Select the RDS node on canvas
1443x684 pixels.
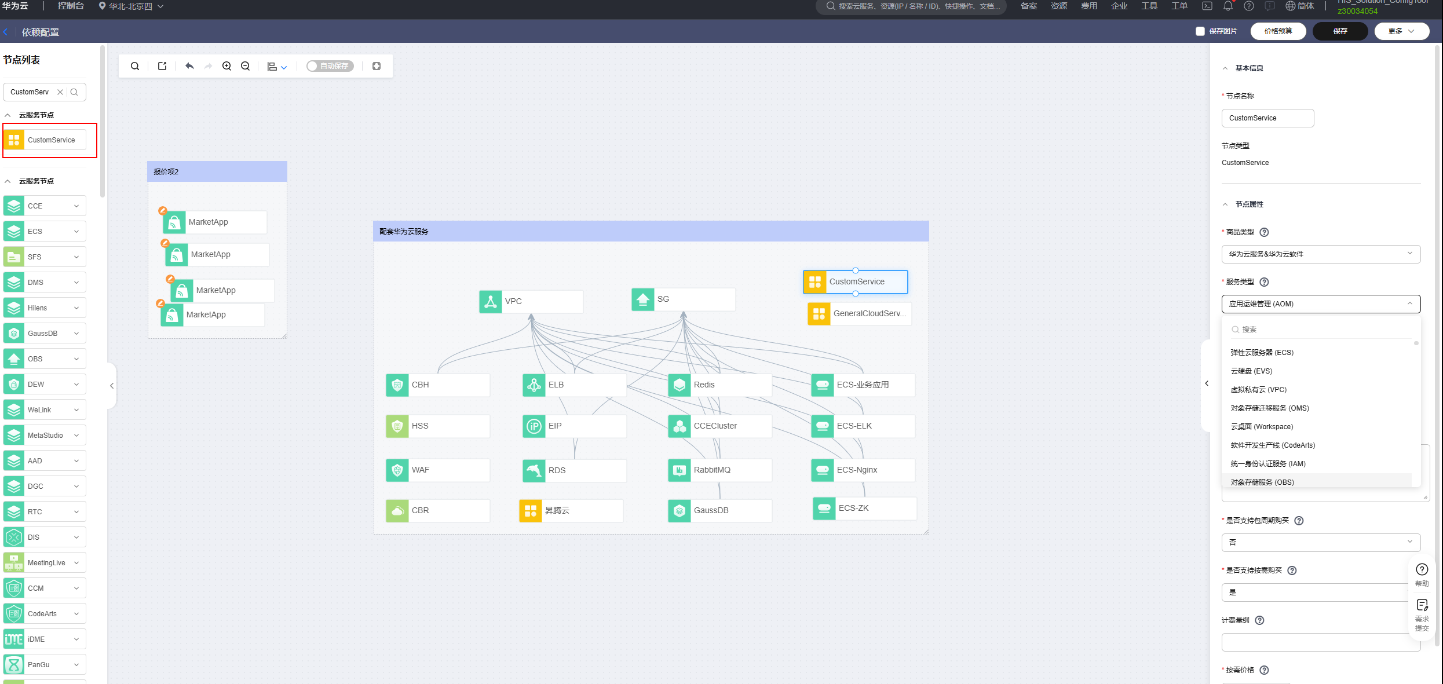coord(574,471)
